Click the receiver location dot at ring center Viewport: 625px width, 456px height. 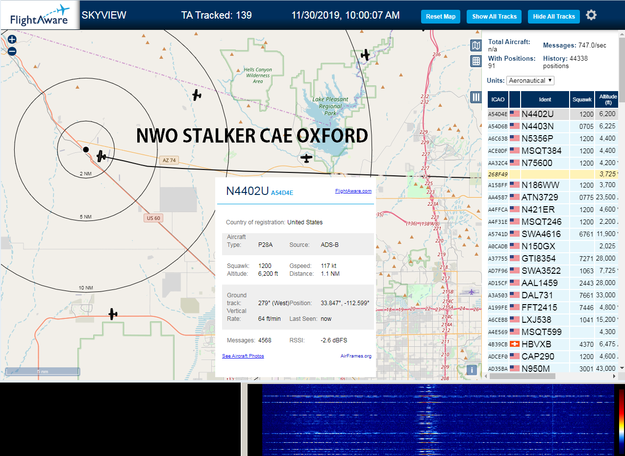86,149
